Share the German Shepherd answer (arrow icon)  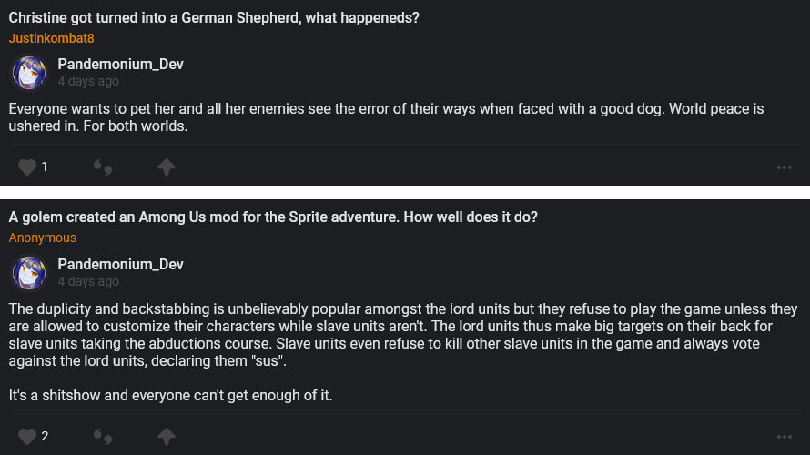point(166,167)
